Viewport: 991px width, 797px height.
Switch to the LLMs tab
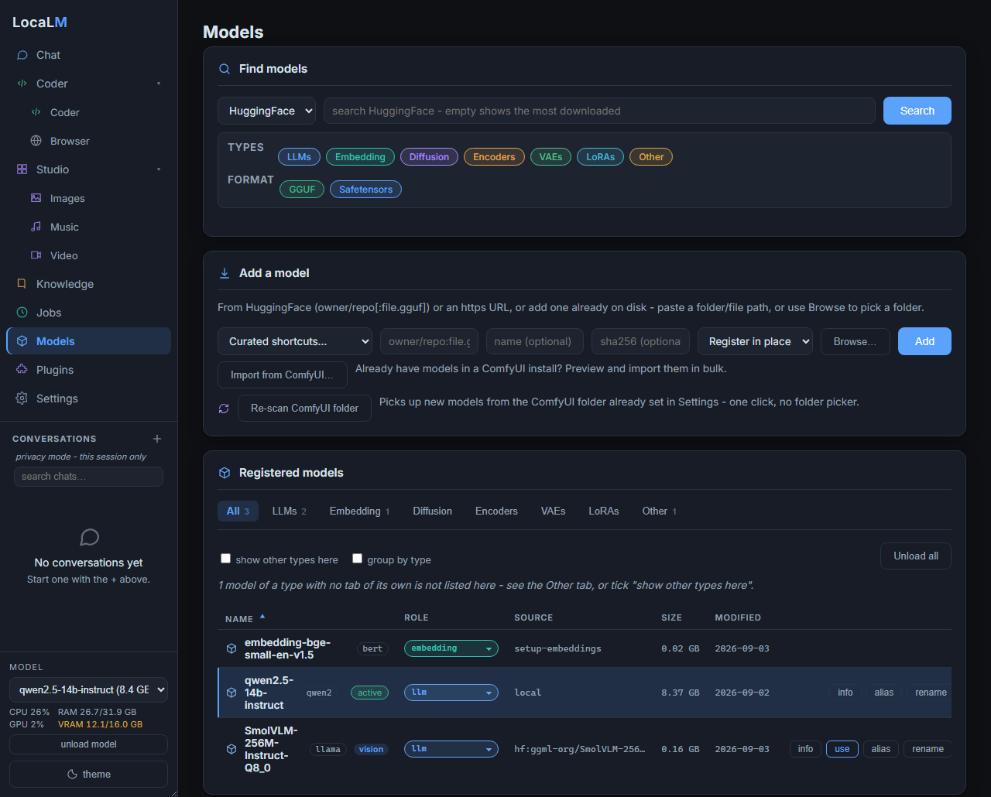289,511
